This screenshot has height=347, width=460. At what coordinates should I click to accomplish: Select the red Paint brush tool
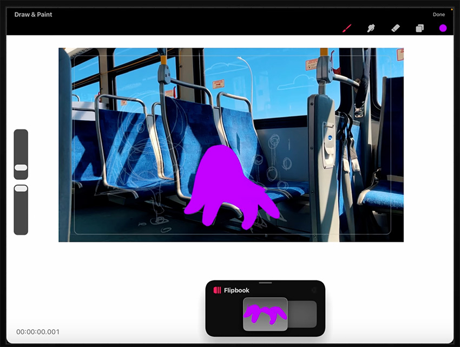[x=347, y=28]
